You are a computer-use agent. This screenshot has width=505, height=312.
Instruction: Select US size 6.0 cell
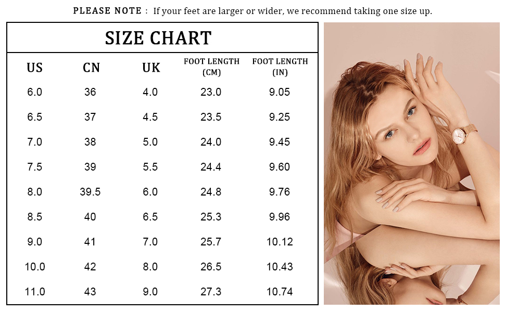click(34, 92)
